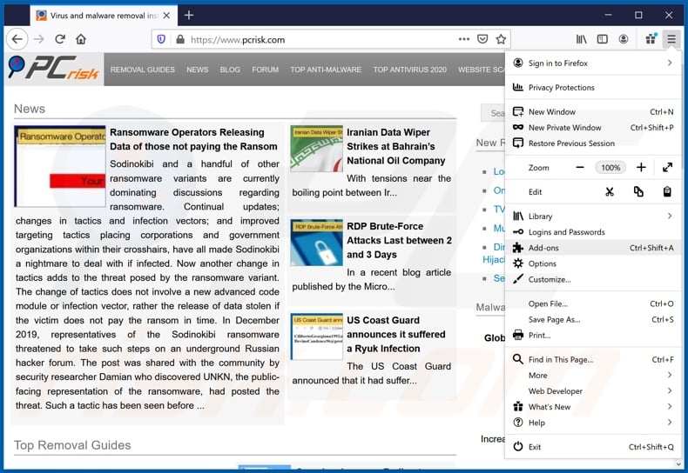Choose New Private Window
This screenshot has width=688, height=473.
click(593, 128)
